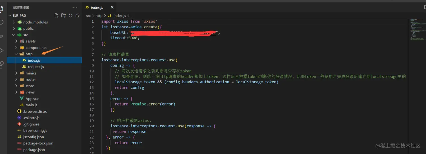Click the "return Promise.error(error)" line
Screen dimensions: 426x154
coord(145,104)
